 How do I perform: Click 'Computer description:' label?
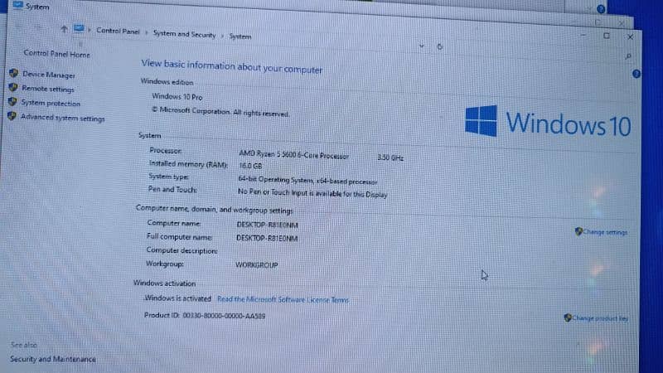[x=181, y=250]
